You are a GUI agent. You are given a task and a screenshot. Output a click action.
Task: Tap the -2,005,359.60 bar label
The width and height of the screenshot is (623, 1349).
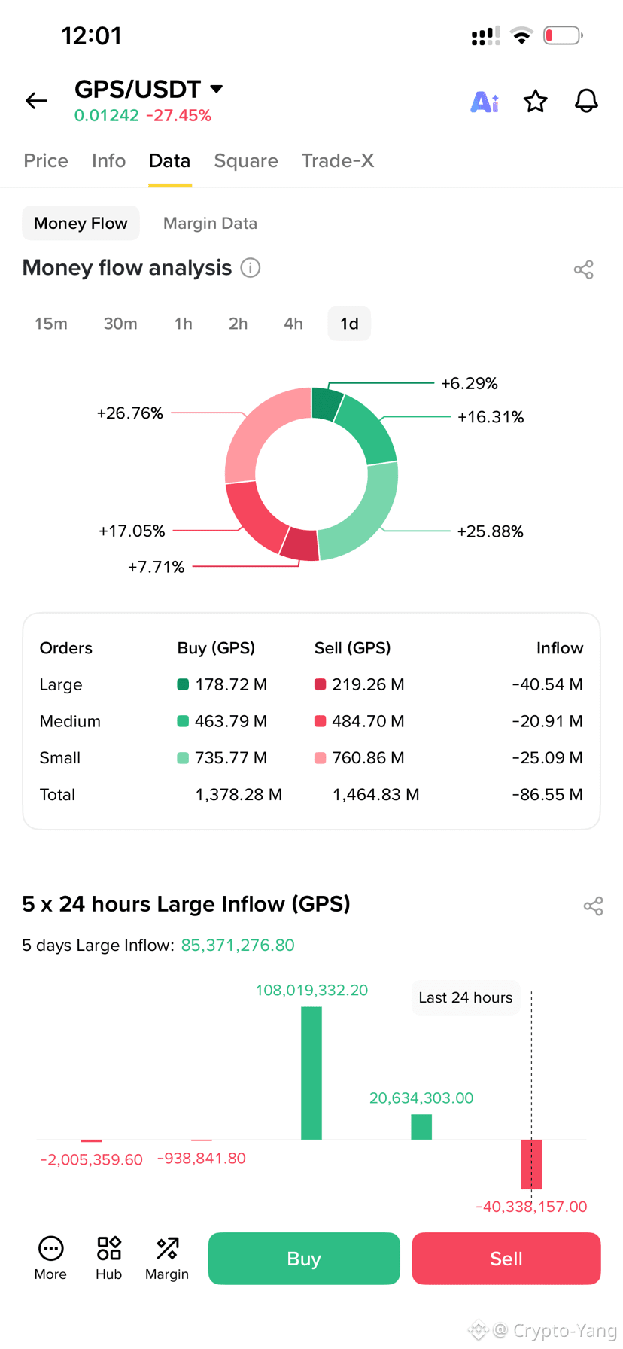point(91,1159)
